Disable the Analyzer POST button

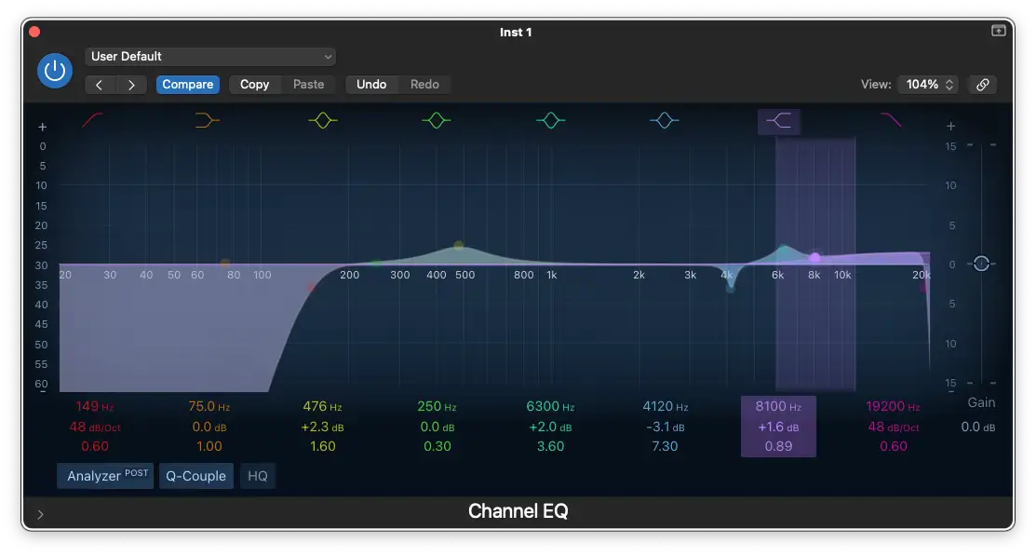105,476
